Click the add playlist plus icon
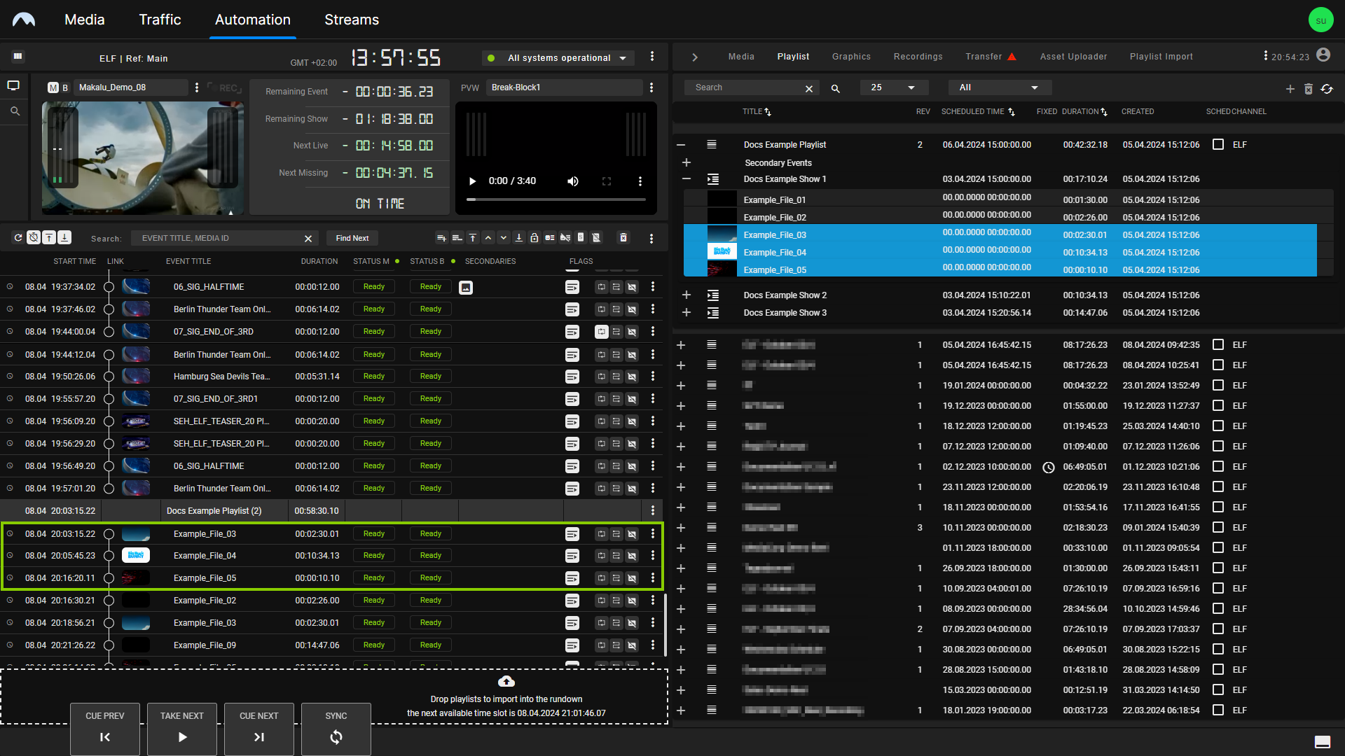Image resolution: width=1345 pixels, height=756 pixels. [1290, 88]
